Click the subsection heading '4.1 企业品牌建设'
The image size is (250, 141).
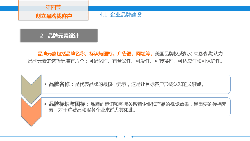tap(121, 15)
